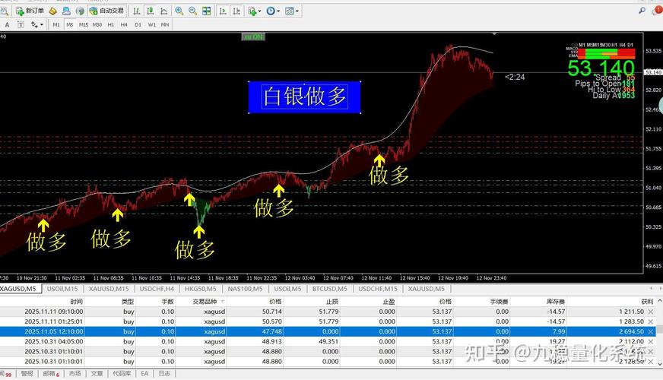This screenshot has height=380, width=663.
Task: Select the blue 白银做多 text label on chart
Action: click(x=304, y=97)
